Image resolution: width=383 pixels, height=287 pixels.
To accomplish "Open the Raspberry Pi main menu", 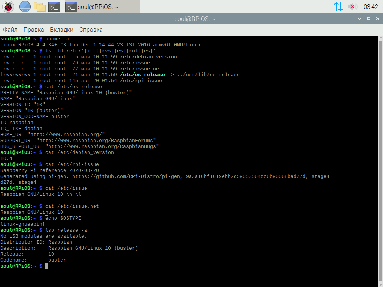I will pos(8,7).
